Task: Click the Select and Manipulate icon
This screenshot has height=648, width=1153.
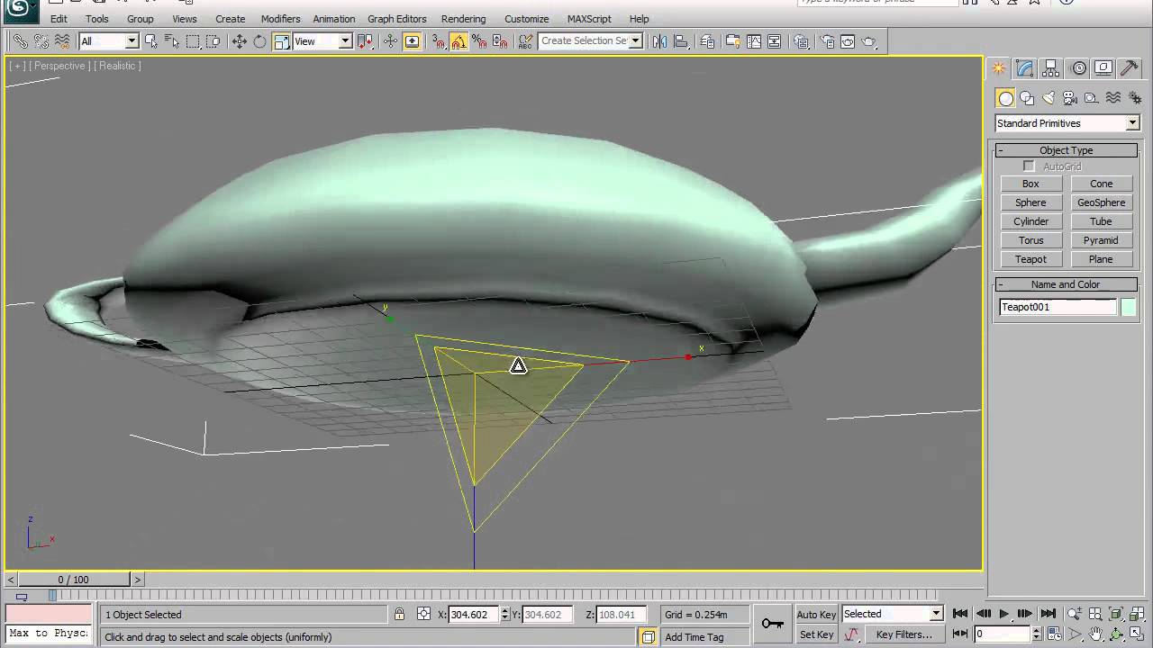Action: click(390, 41)
